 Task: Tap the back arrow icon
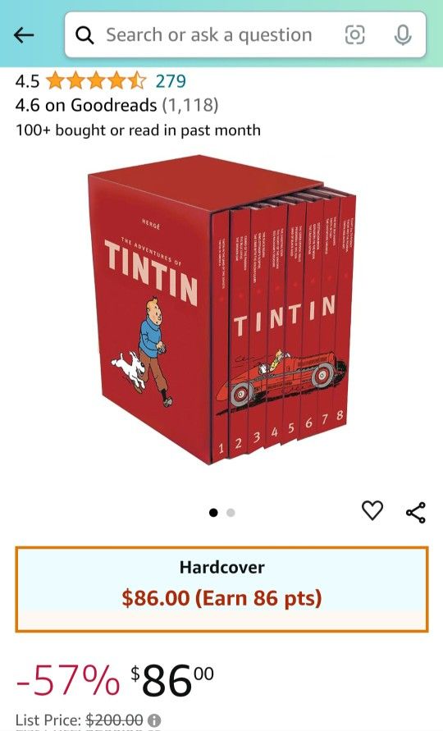click(24, 35)
